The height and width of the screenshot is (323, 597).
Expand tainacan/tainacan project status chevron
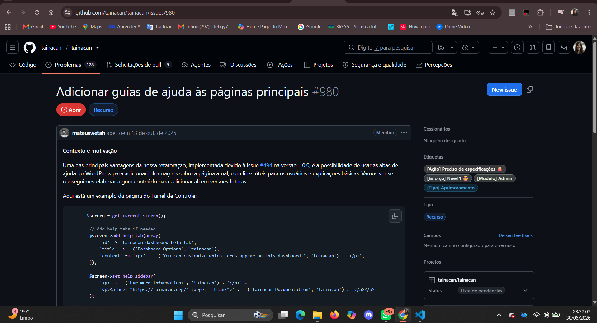525,290
